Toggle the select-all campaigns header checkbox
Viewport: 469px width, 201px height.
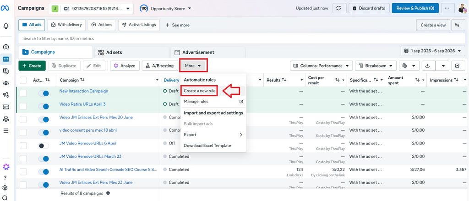[x=23, y=80]
